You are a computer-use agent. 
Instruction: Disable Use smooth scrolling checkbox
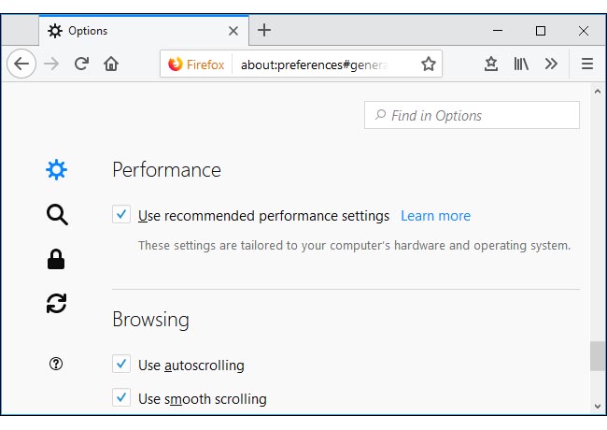pos(121,398)
